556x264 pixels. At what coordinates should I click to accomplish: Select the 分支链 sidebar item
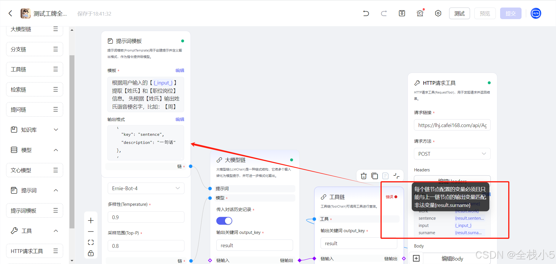click(34, 49)
